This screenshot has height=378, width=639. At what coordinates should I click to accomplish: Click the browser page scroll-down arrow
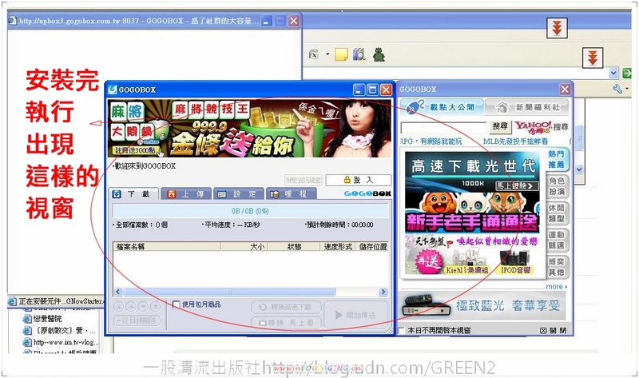[578, 169]
